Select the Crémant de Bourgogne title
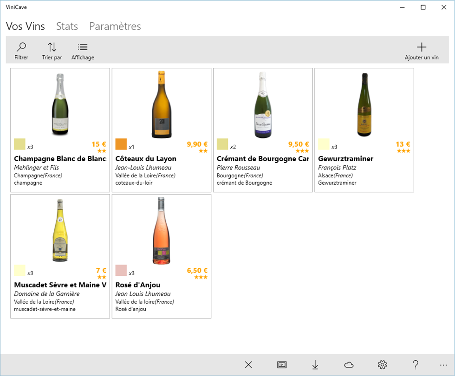Screen dimensions: 455x376 [x=263, y=159]
